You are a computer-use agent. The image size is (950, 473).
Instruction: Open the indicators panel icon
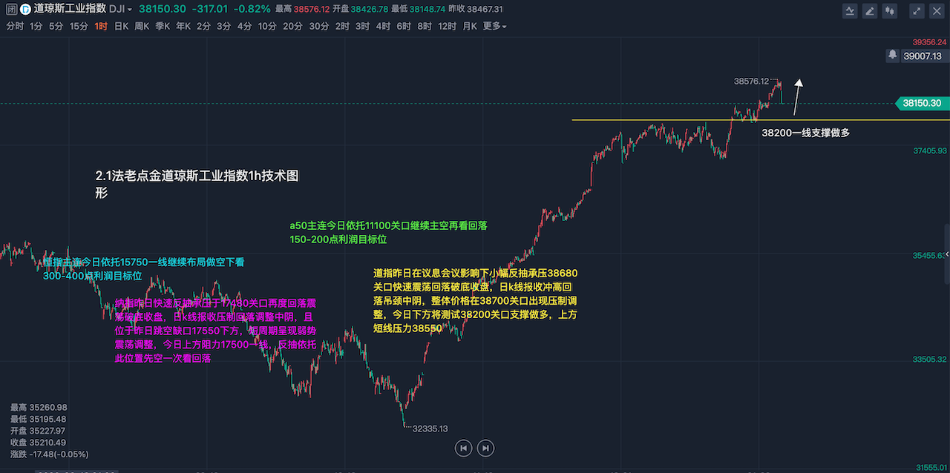pyautogui.click(x=851, y=10)
